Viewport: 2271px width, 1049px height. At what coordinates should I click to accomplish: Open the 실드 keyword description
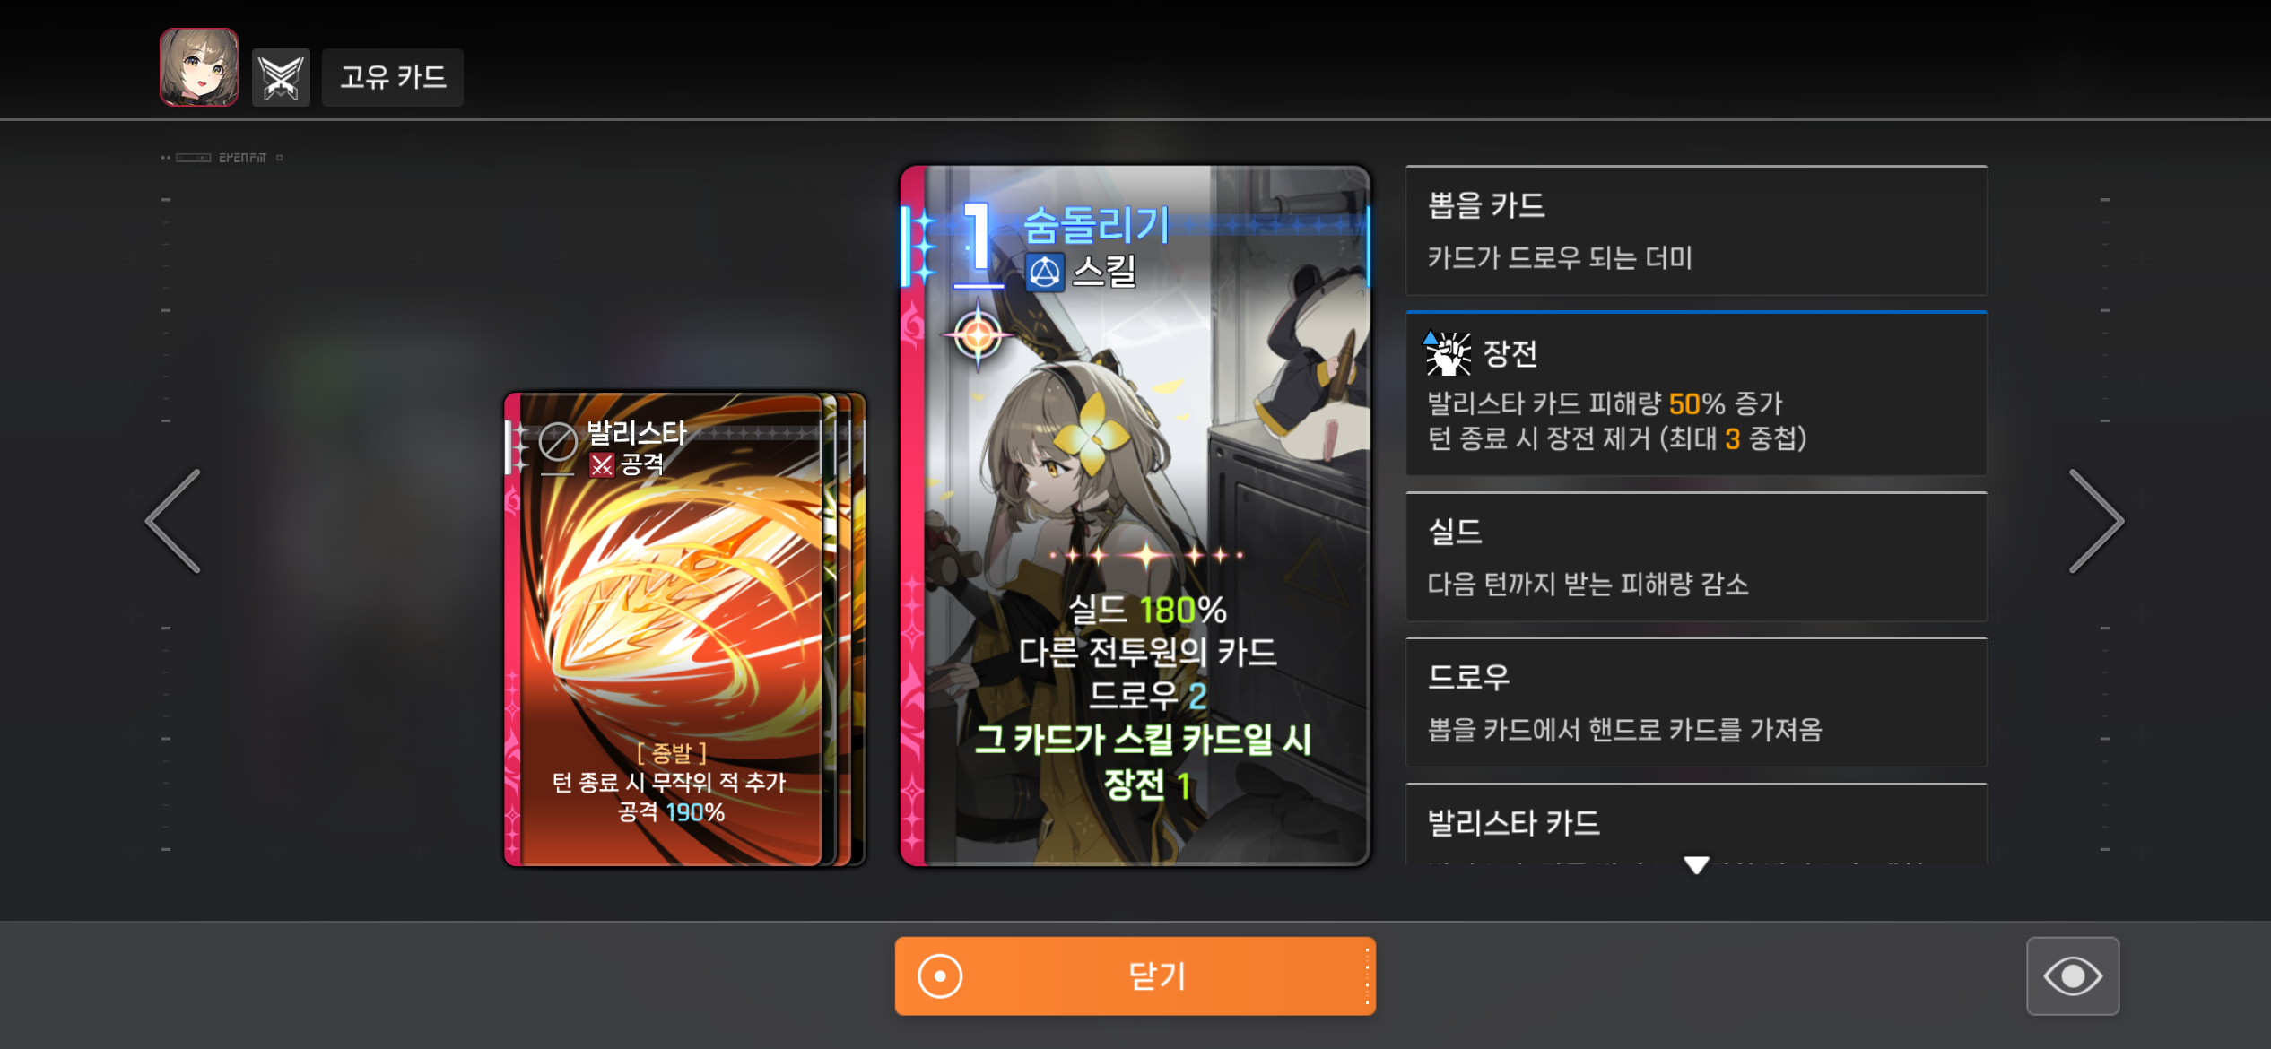click(1696, 556)
